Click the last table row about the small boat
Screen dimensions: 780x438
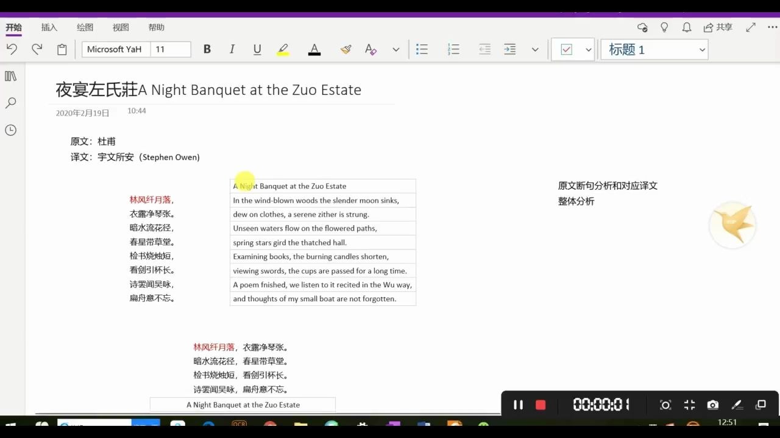coord(323,299)
